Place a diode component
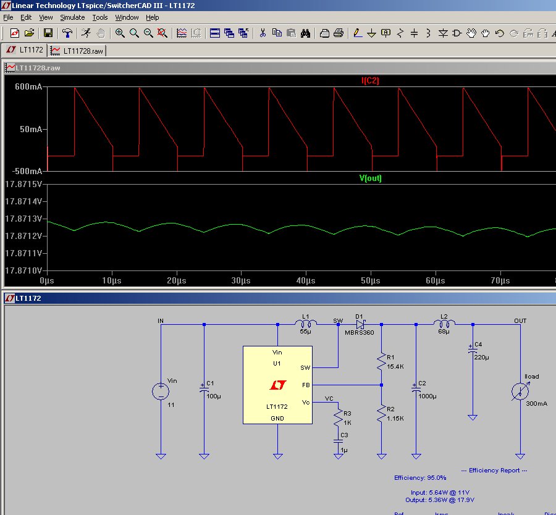 (443, 33)
